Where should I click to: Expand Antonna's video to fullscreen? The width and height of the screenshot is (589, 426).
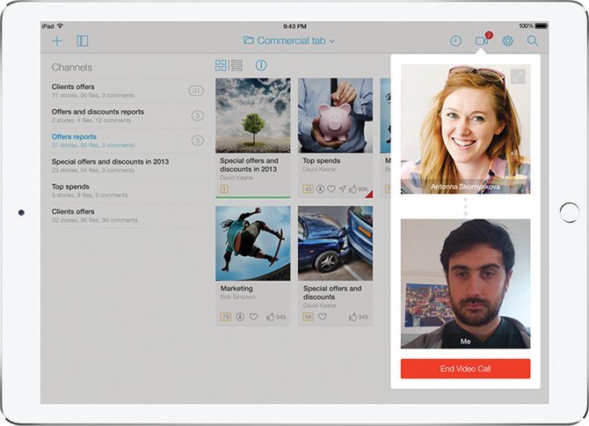point(518,77)
